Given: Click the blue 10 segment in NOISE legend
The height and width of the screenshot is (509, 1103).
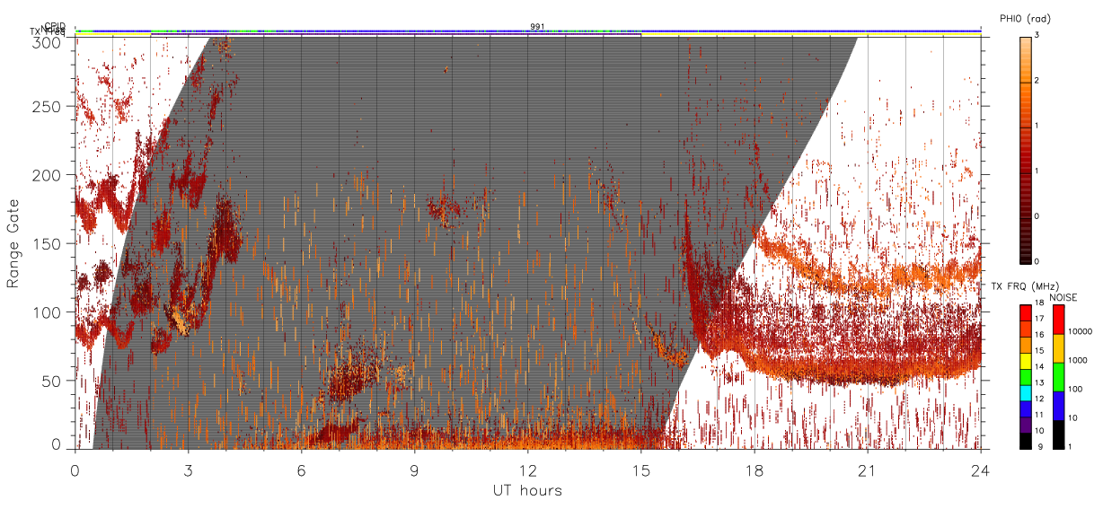Looking at the screenshot, I should (1057, 406).
